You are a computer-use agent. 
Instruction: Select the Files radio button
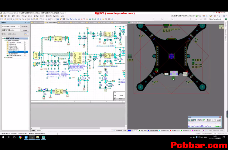[2, 34]
